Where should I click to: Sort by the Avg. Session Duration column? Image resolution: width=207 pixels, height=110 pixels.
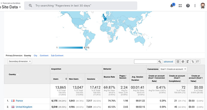137,78
